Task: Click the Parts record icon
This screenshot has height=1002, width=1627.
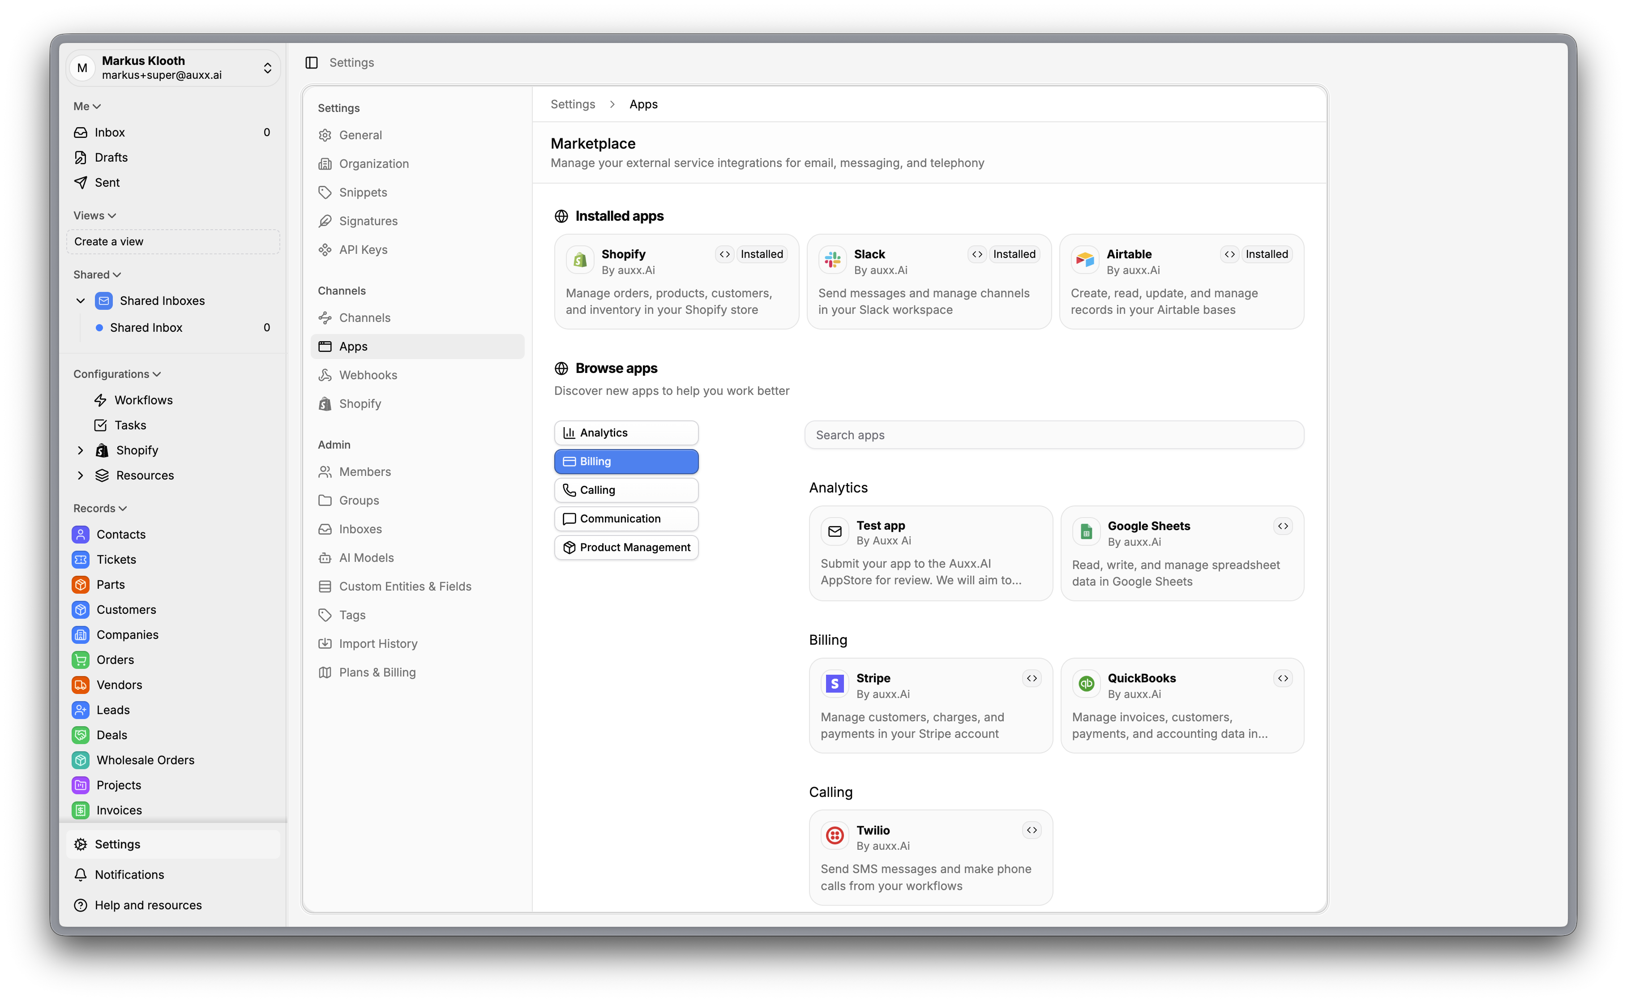Action: point(81,585)
